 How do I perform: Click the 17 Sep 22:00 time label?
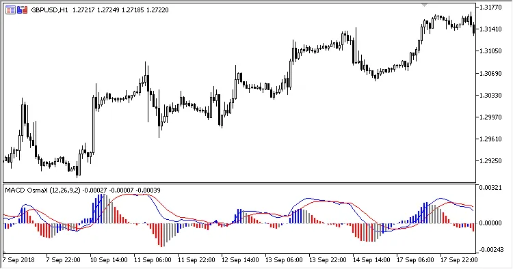tap(459, 260)
